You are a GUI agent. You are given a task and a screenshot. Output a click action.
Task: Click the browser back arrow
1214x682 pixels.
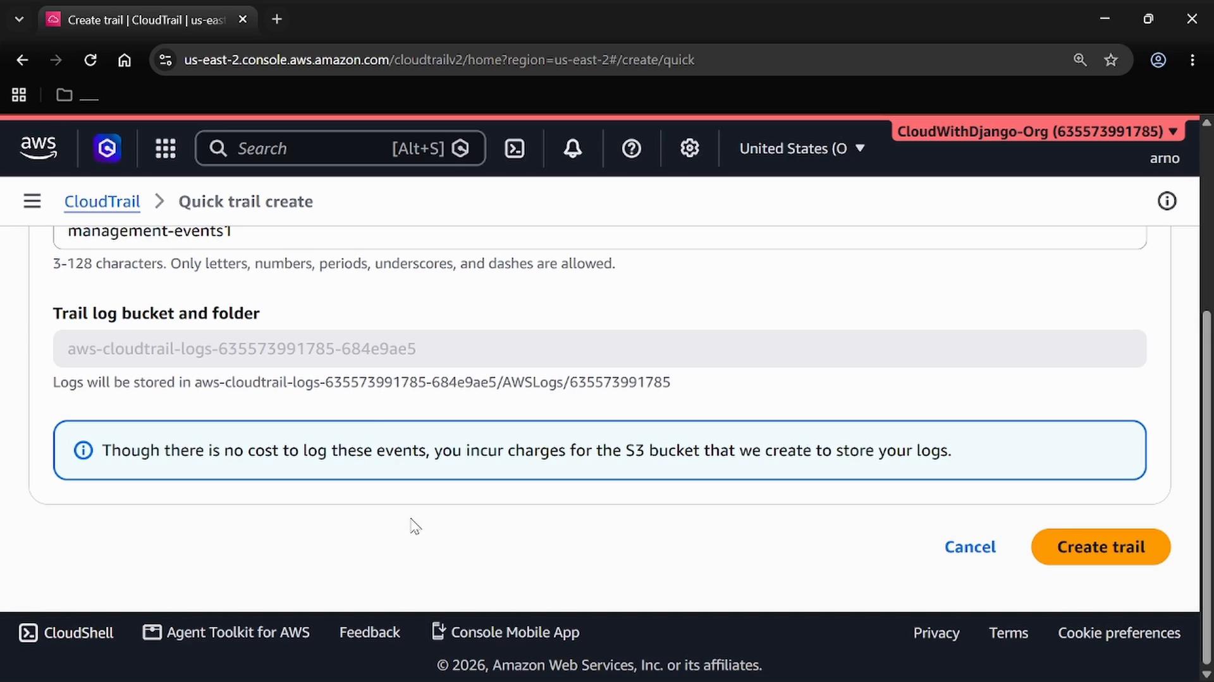22,60
